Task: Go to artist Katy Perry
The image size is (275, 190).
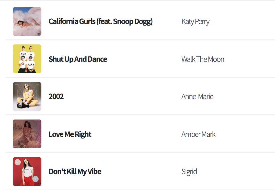Action: click(195, 21)
